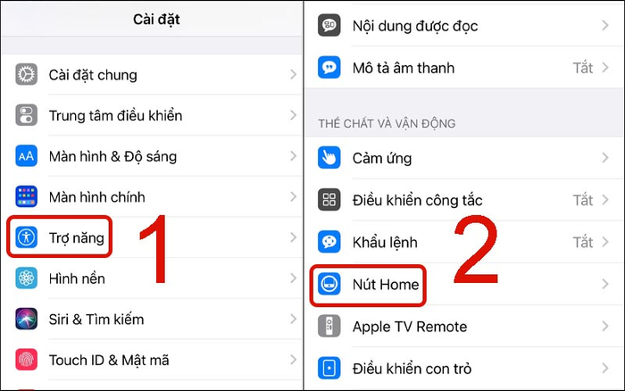Tap the Màn hình chính grid icon
The height and width of the screenshot is (391, 625).
26,196
